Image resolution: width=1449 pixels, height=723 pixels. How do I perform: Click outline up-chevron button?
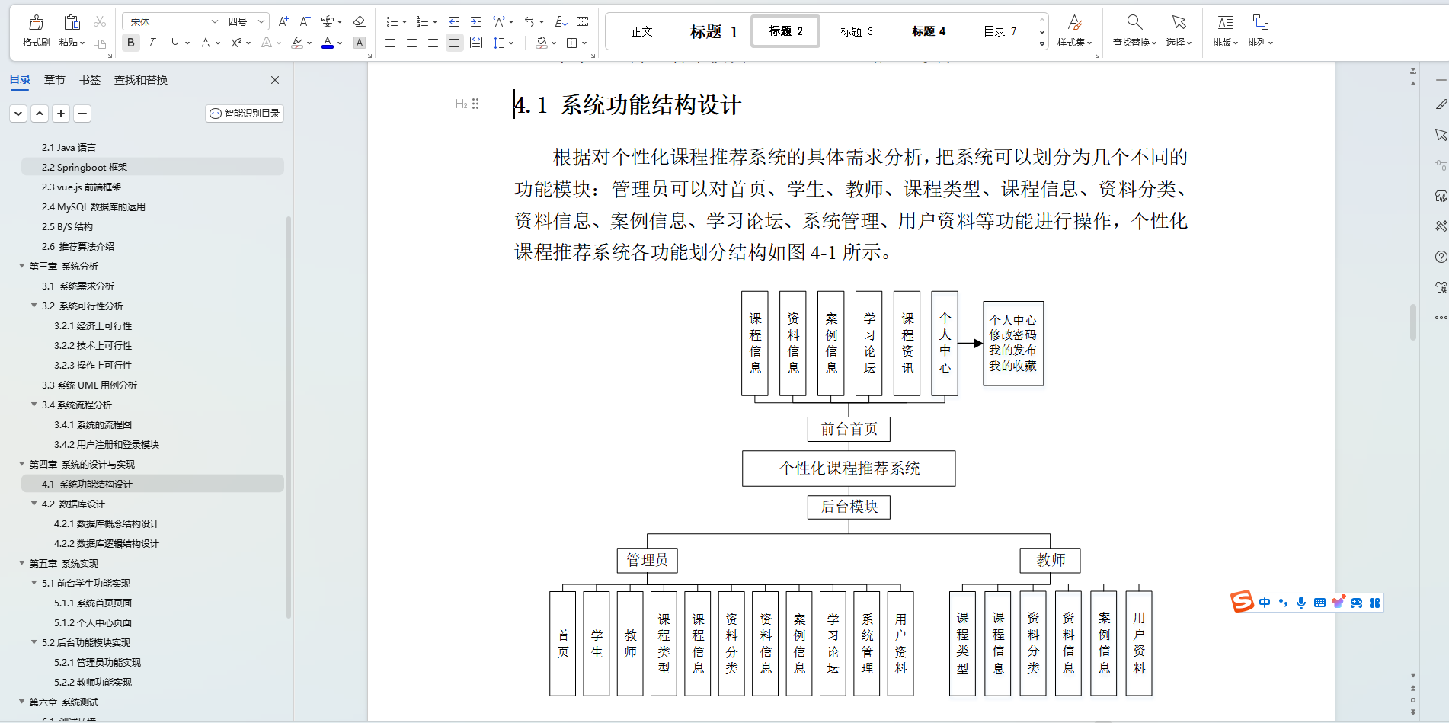(40, 114)
